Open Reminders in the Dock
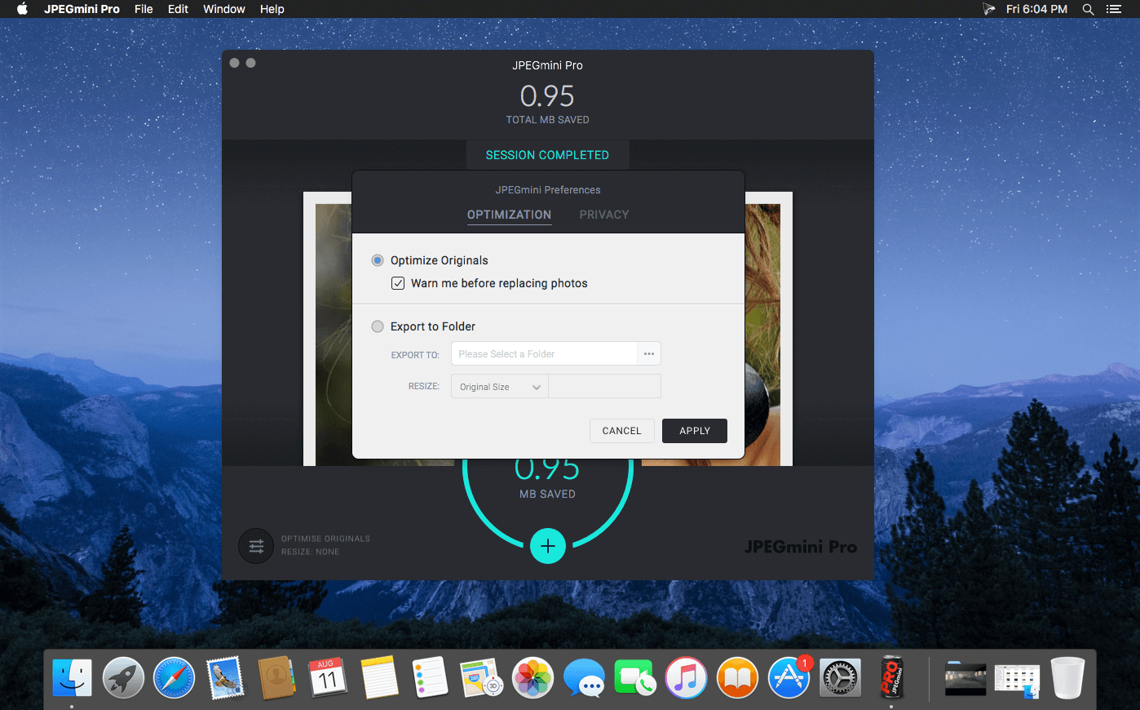This screenshot has width=1140, height=710. click(430, 678)
